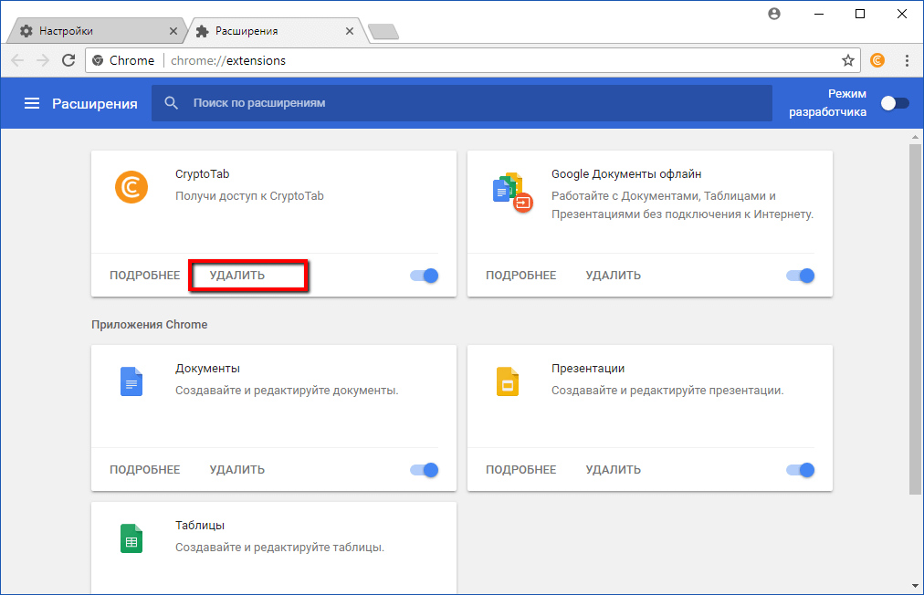Disable the Documents app toggle
Viewport: 924px width, 595px height.
click(x=425, y=470)
